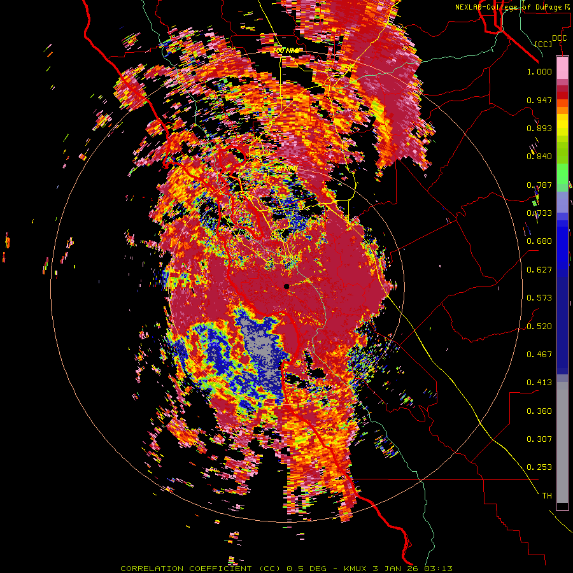The width and height of the screenshot is (573, 573).
Task: Click the 0.573 legend value
Action: pyautogui.click(x=539, y=298)
